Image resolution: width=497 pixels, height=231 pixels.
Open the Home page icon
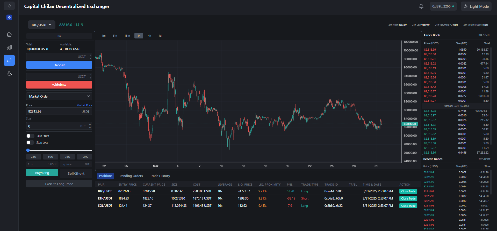tap(9, 34)
